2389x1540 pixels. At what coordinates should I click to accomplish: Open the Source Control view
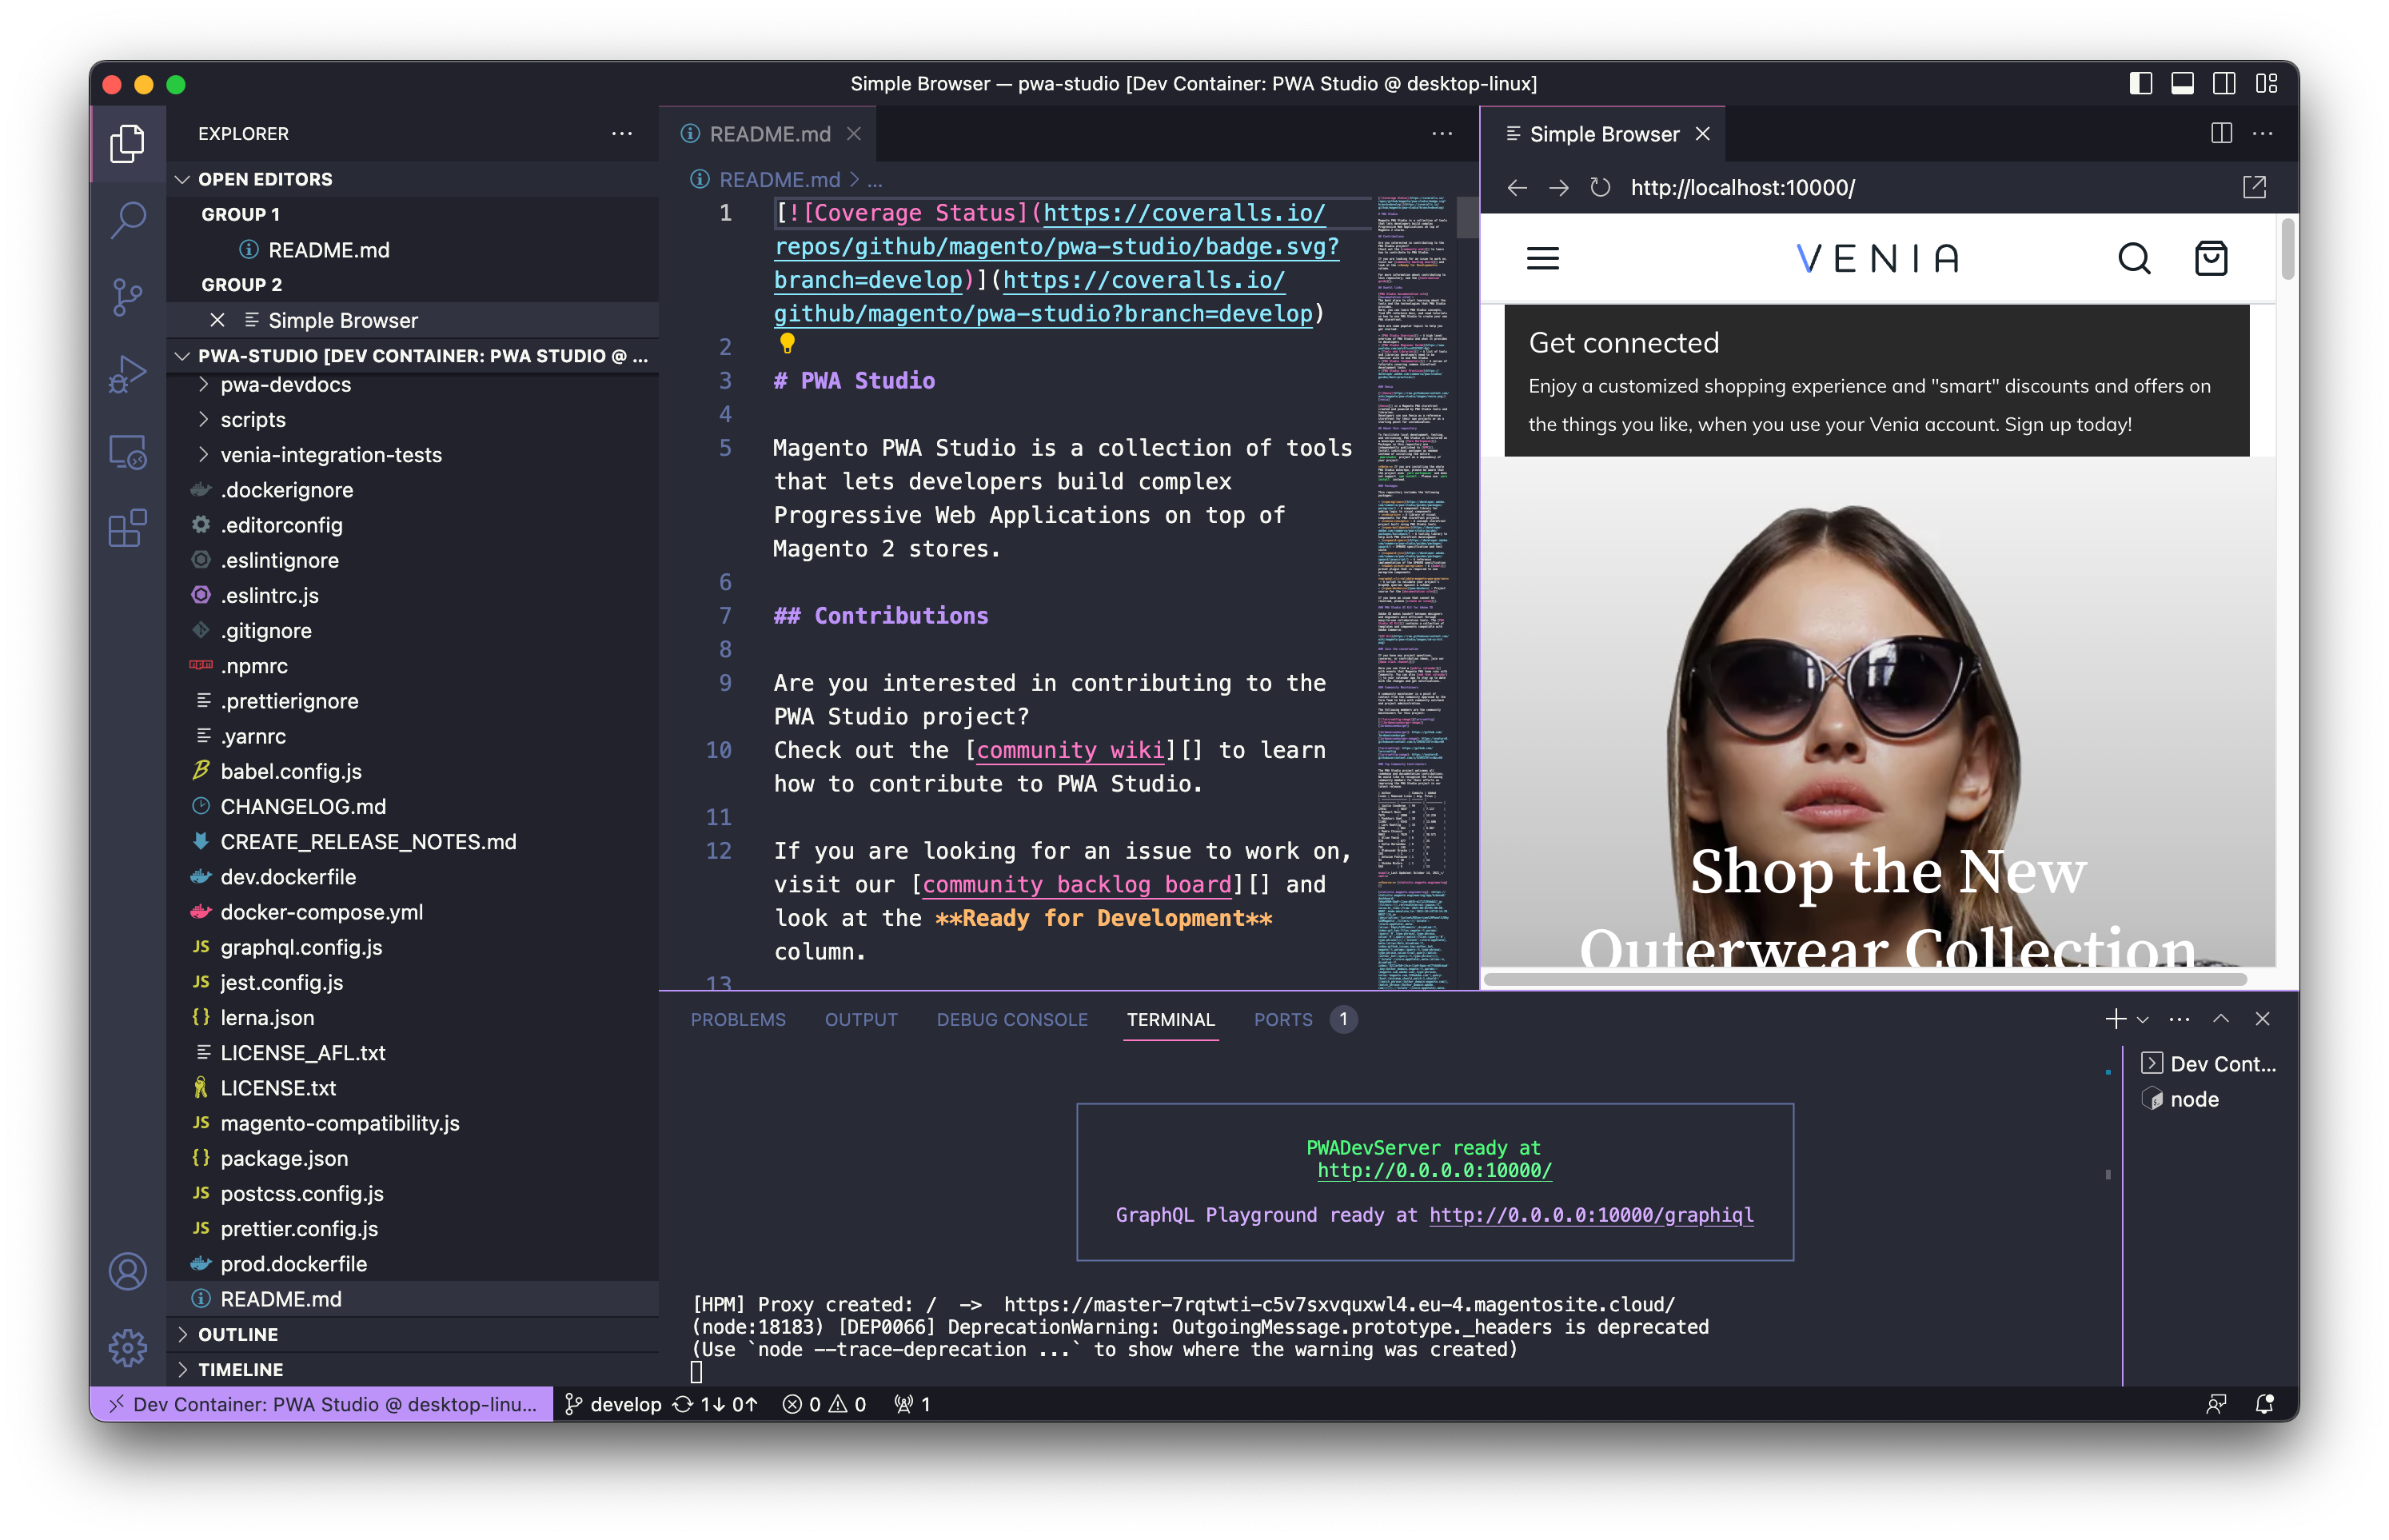pyautogui.click(x=128, y=297)
